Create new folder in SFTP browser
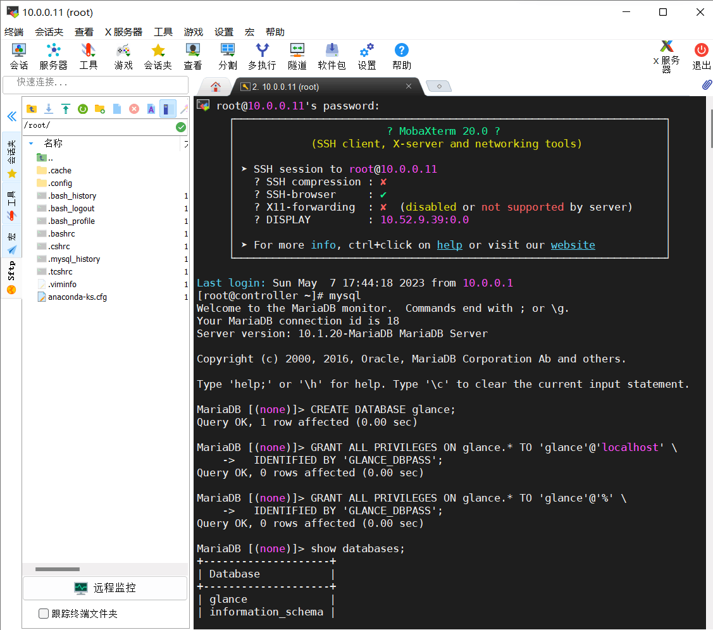Image resolution: width=713 pixels, height=630 pixels. click(99, 109)
